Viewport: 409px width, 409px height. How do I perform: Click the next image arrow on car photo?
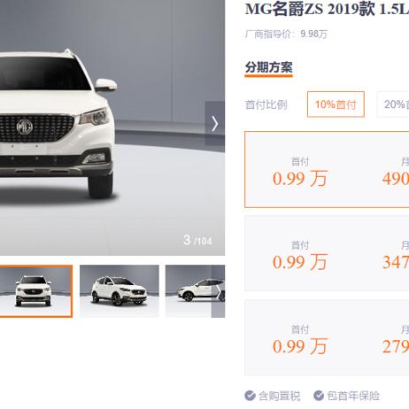(x=215, y=123)
